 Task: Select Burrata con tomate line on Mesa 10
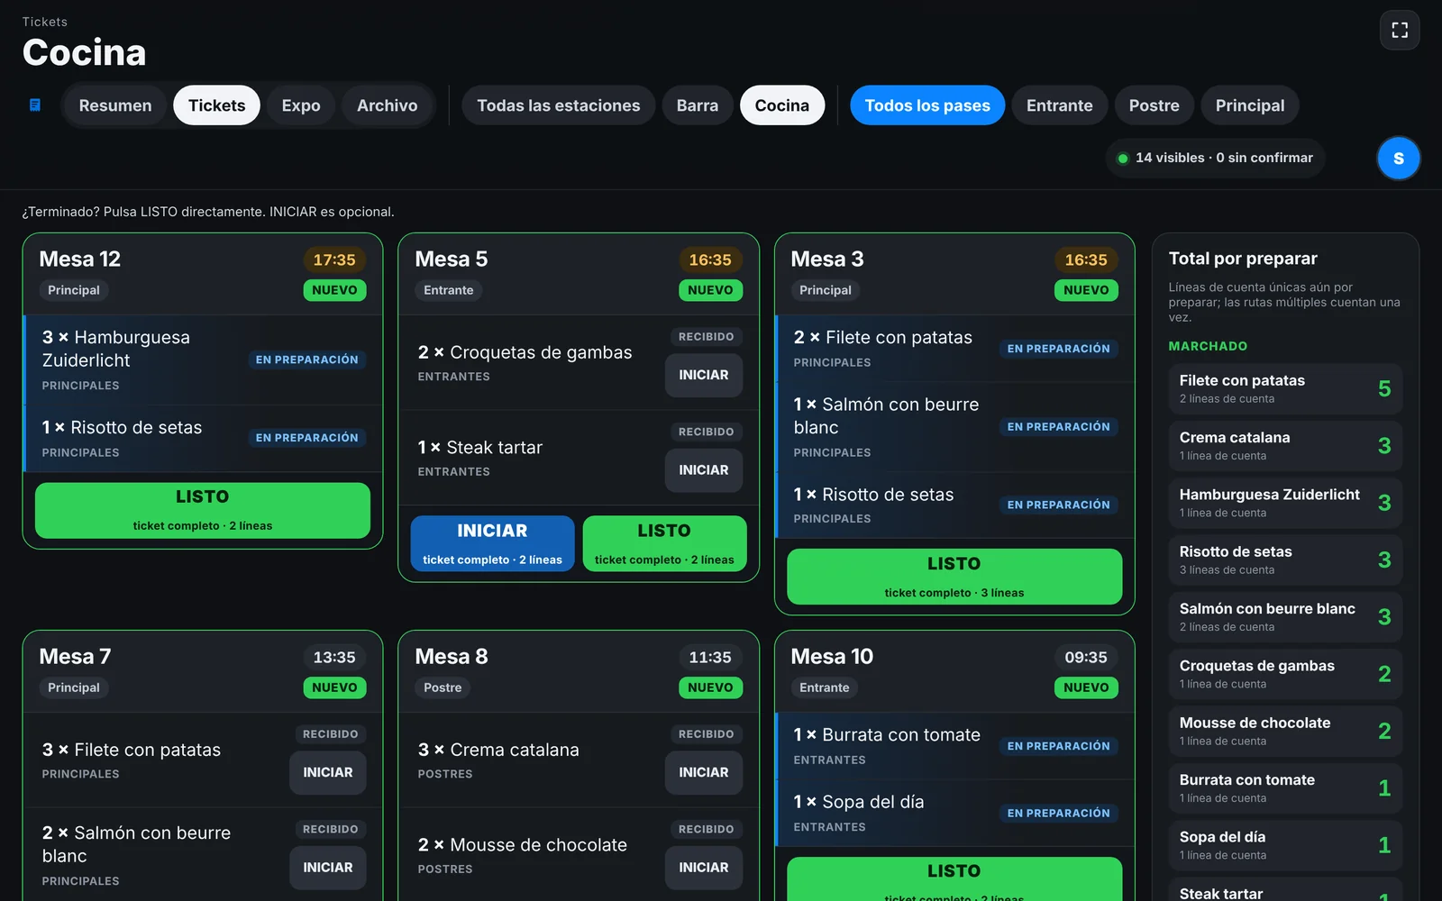954,746
